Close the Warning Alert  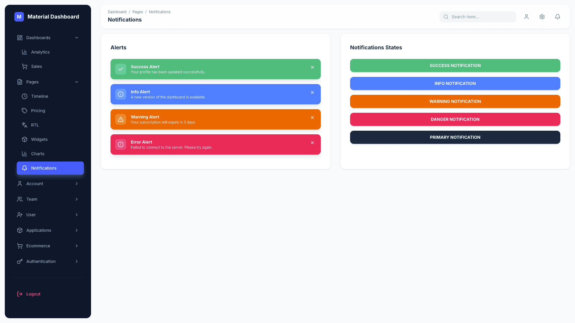[312, 118]
